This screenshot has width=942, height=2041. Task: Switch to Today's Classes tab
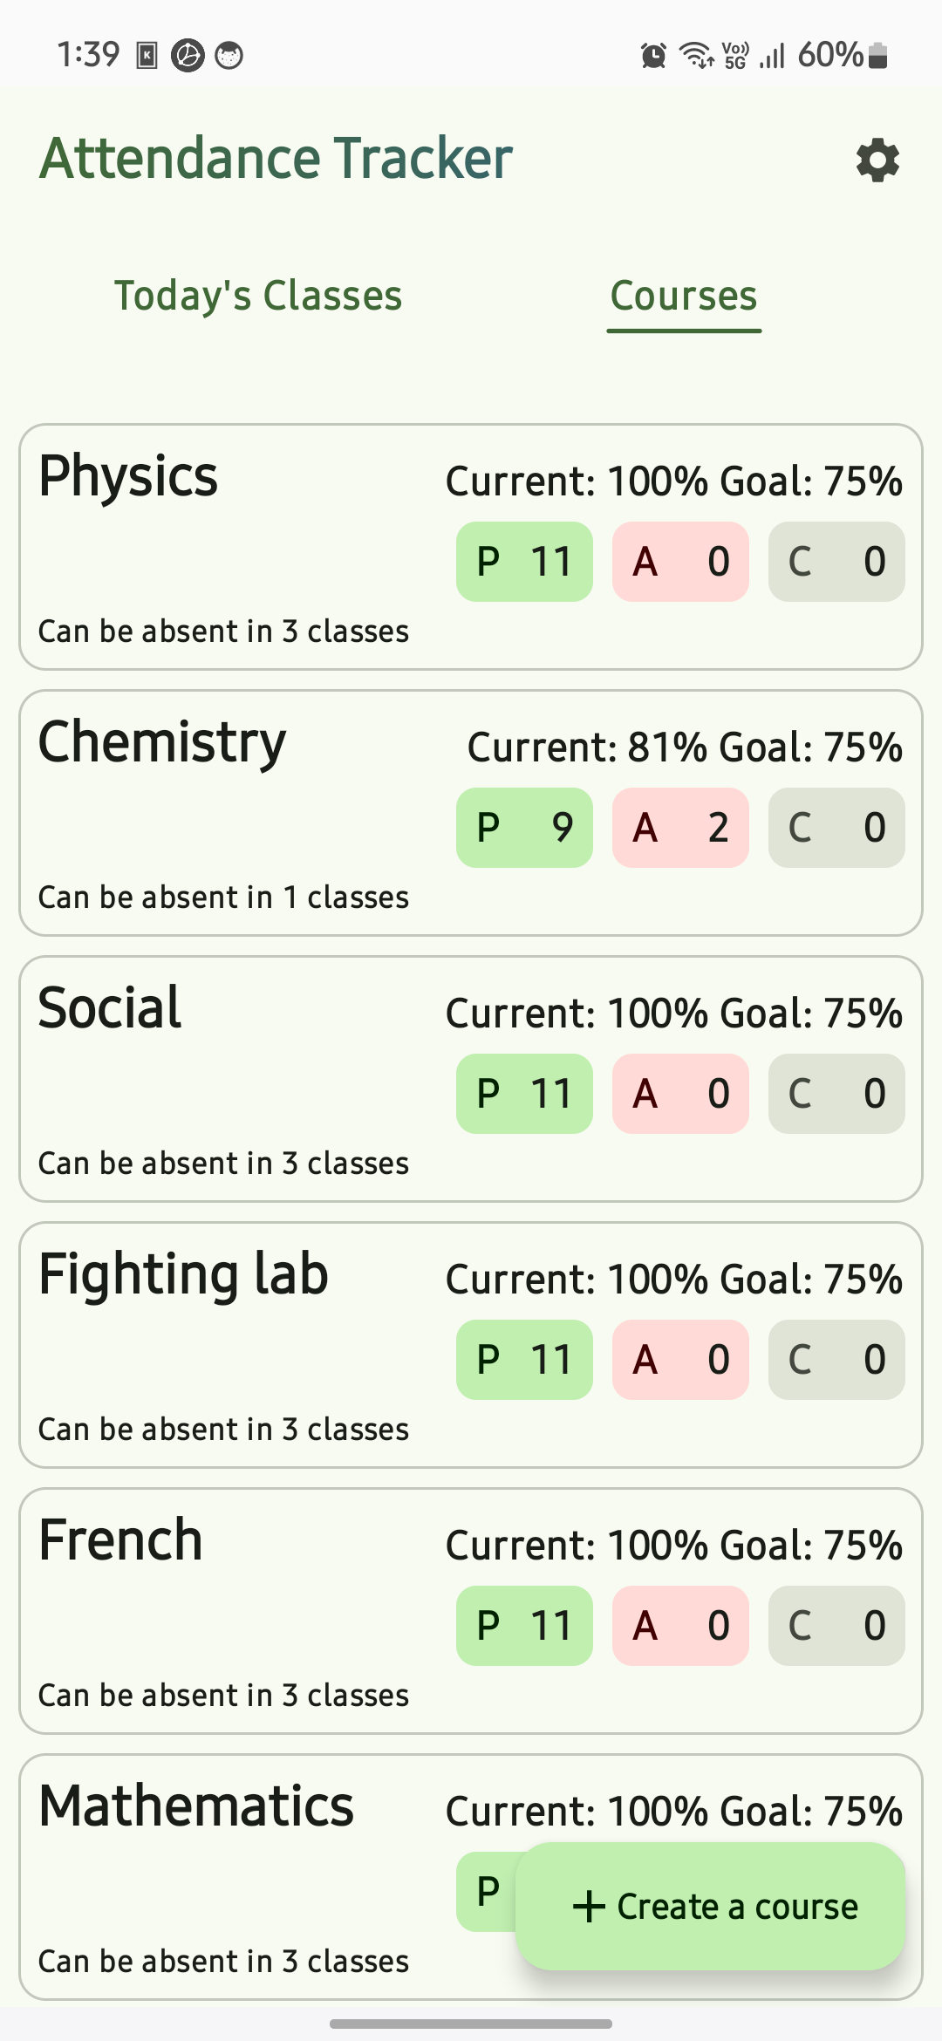(258, 296)
